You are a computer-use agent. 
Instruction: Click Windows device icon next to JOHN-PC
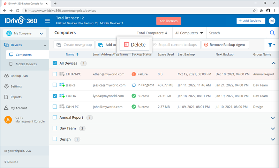click(x=62, y=107)
